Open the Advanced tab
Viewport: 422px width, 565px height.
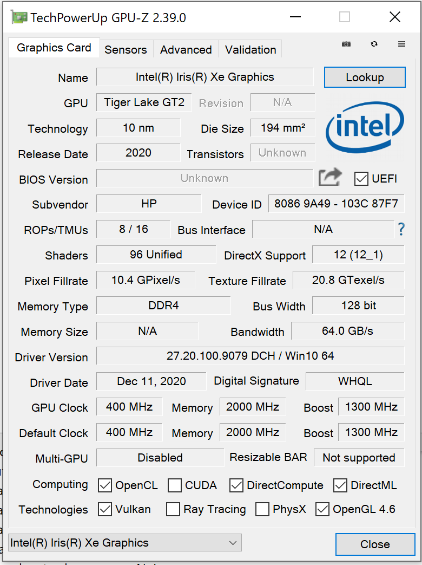(x=186, y=49)
